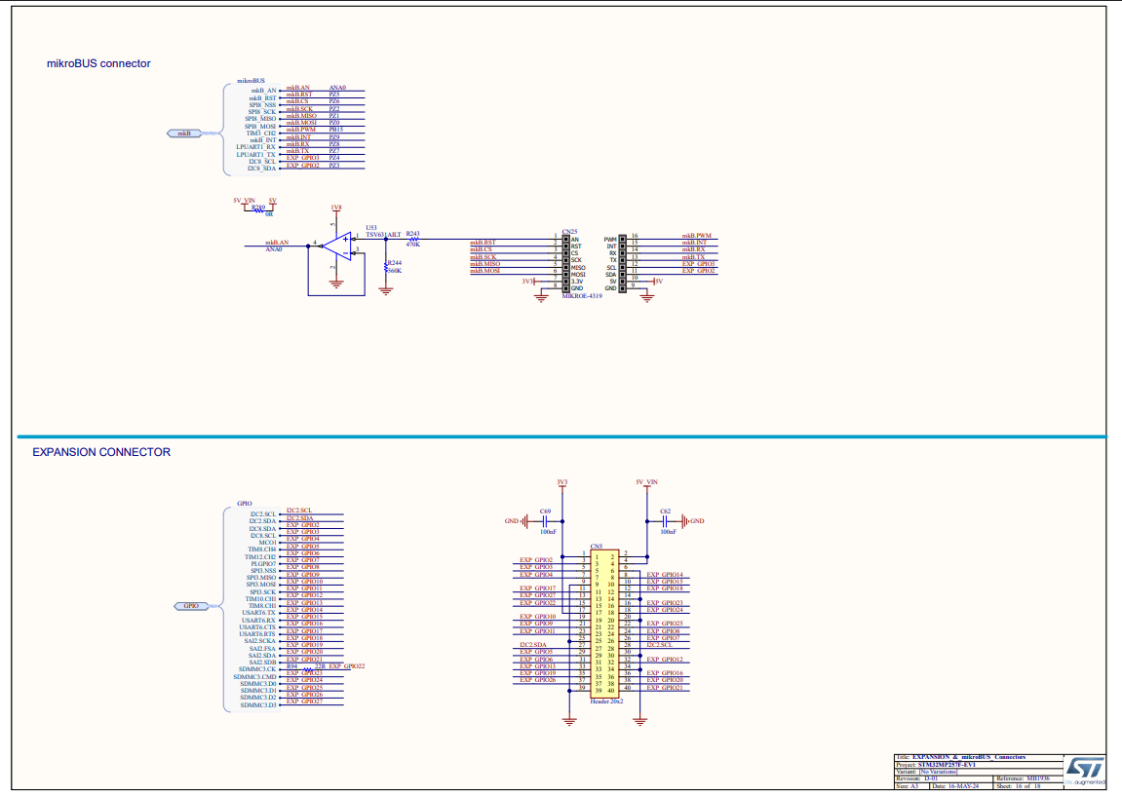
Task: Click the ground symbol under CN25 pin 9
Action: coord(647,297)
